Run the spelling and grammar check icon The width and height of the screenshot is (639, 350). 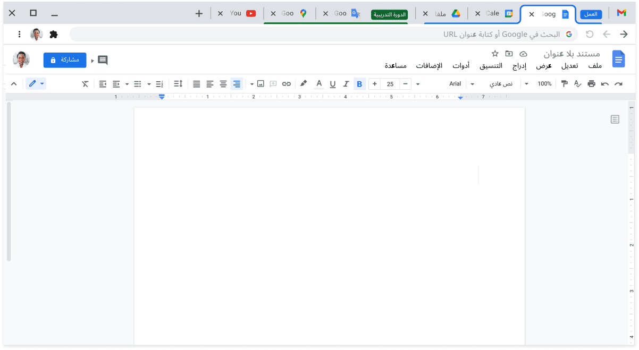point(578,84)
